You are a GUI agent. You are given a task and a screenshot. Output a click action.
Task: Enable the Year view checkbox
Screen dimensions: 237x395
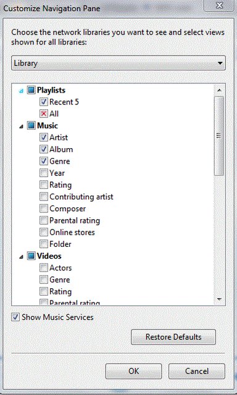click(44, 173)
